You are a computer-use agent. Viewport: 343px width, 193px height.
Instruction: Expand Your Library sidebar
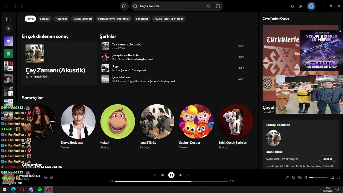tap(8, 19)
